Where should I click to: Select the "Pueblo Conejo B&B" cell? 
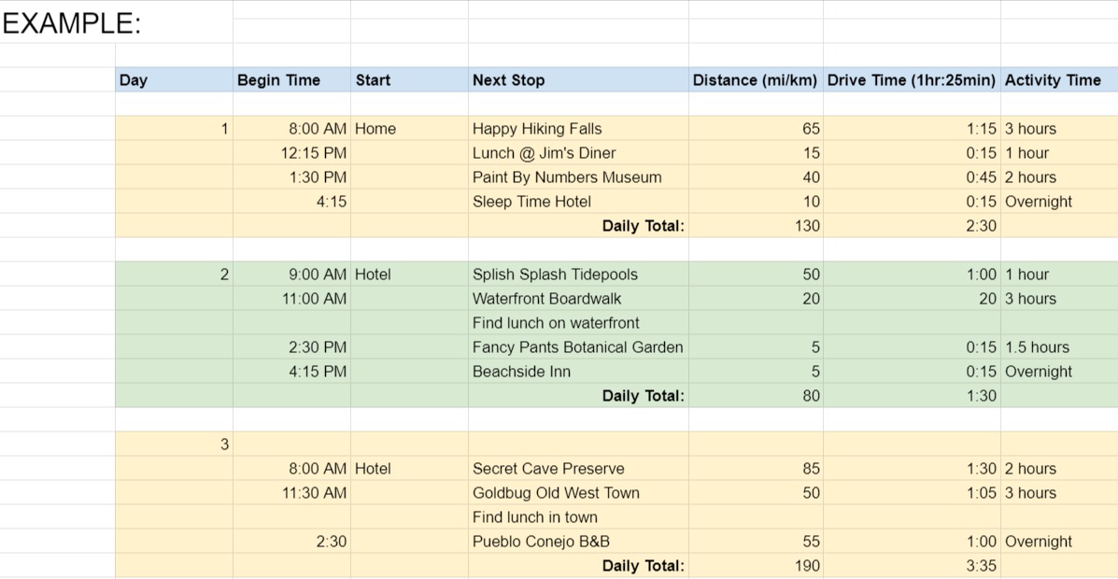(x=577, y=542)
